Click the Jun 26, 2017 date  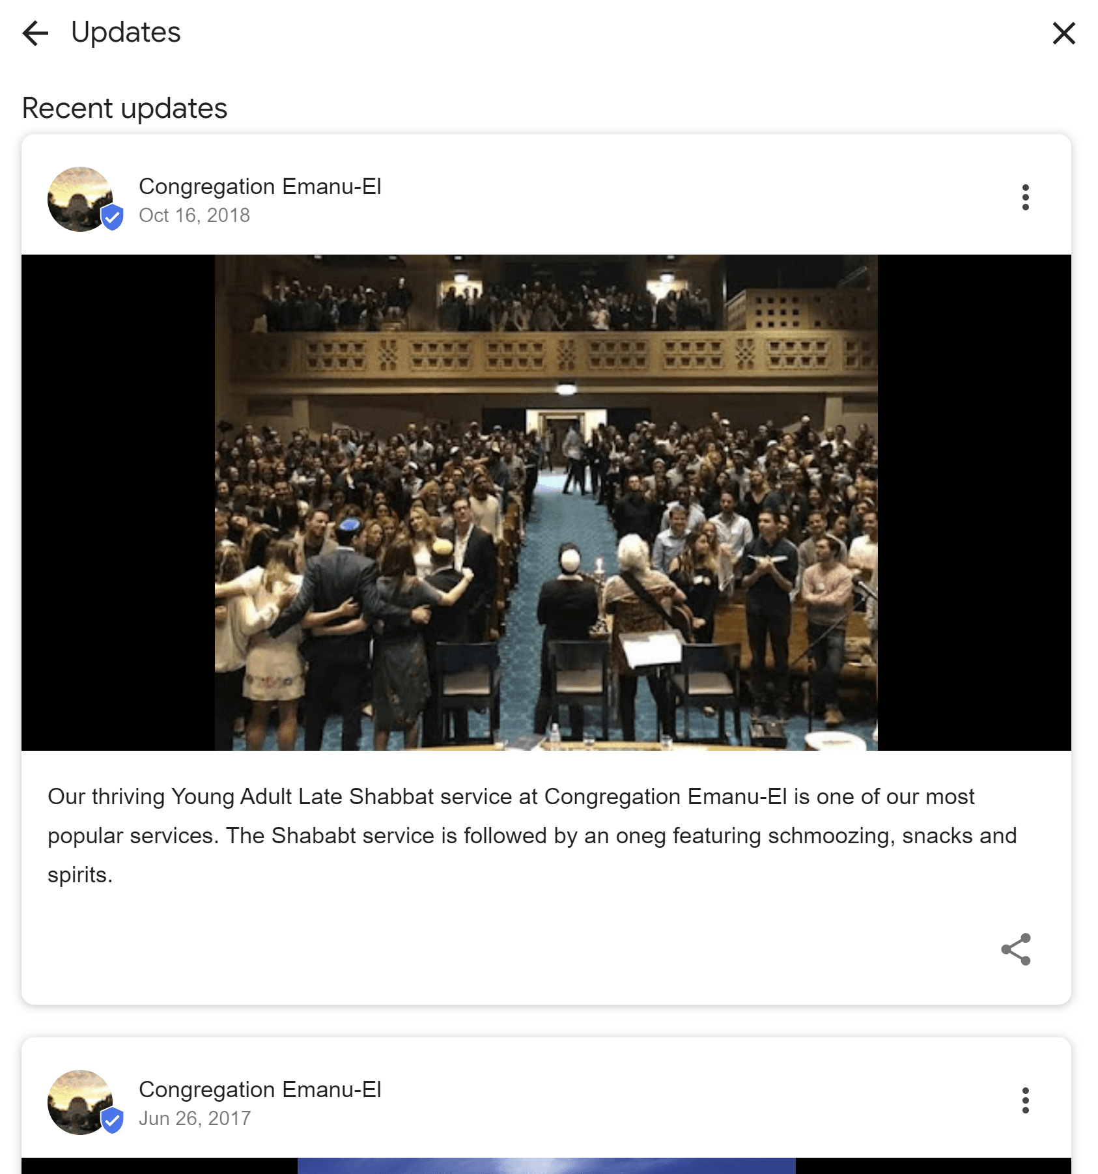[195, 1118]
